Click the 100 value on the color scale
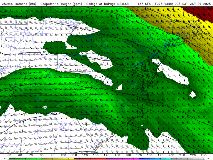Screen dimensions: 213x160 (63, 155)
